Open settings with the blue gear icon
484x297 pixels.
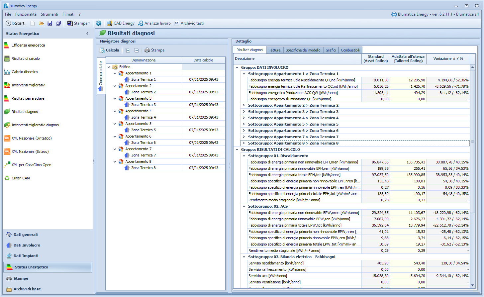tap(99, 23)
